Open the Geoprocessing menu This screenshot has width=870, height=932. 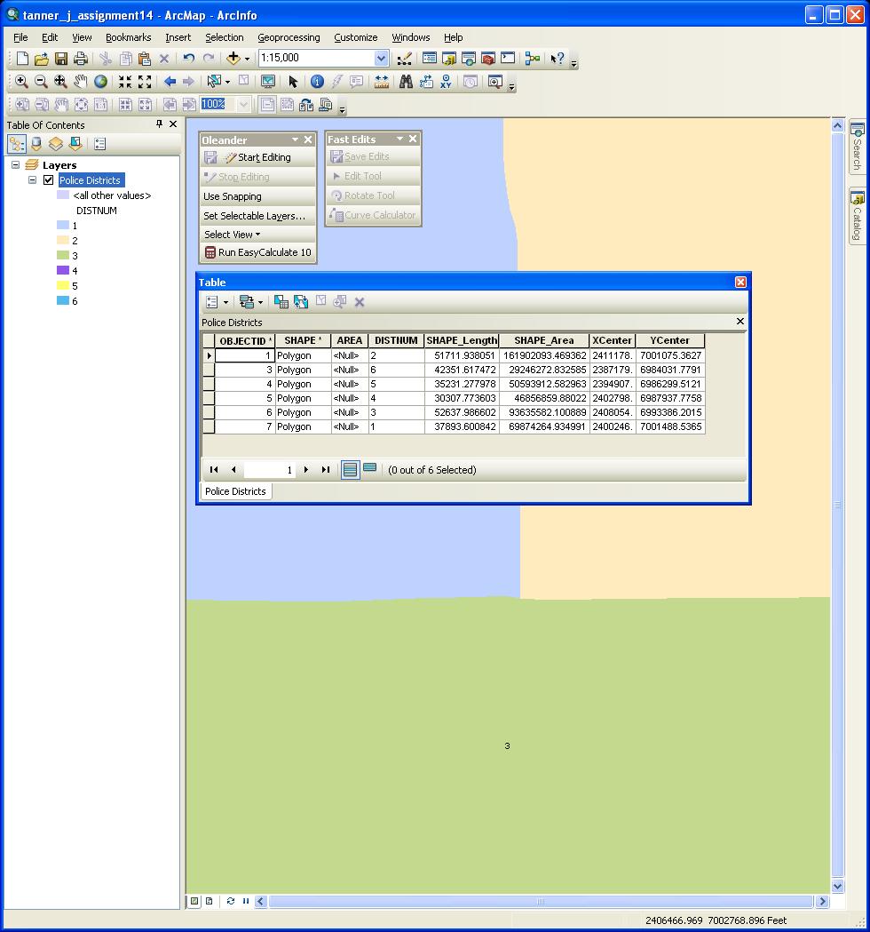pyautogui.click(x=290, y=37)
